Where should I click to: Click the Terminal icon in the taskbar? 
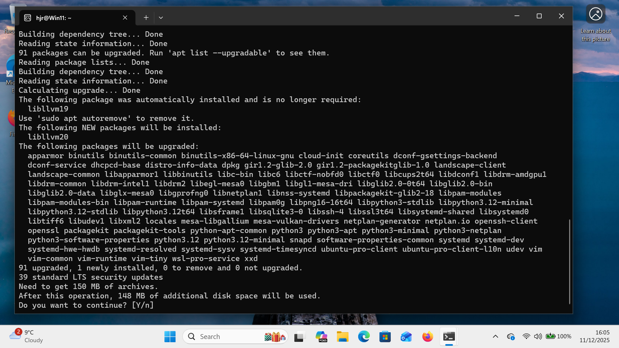point(449,337)
